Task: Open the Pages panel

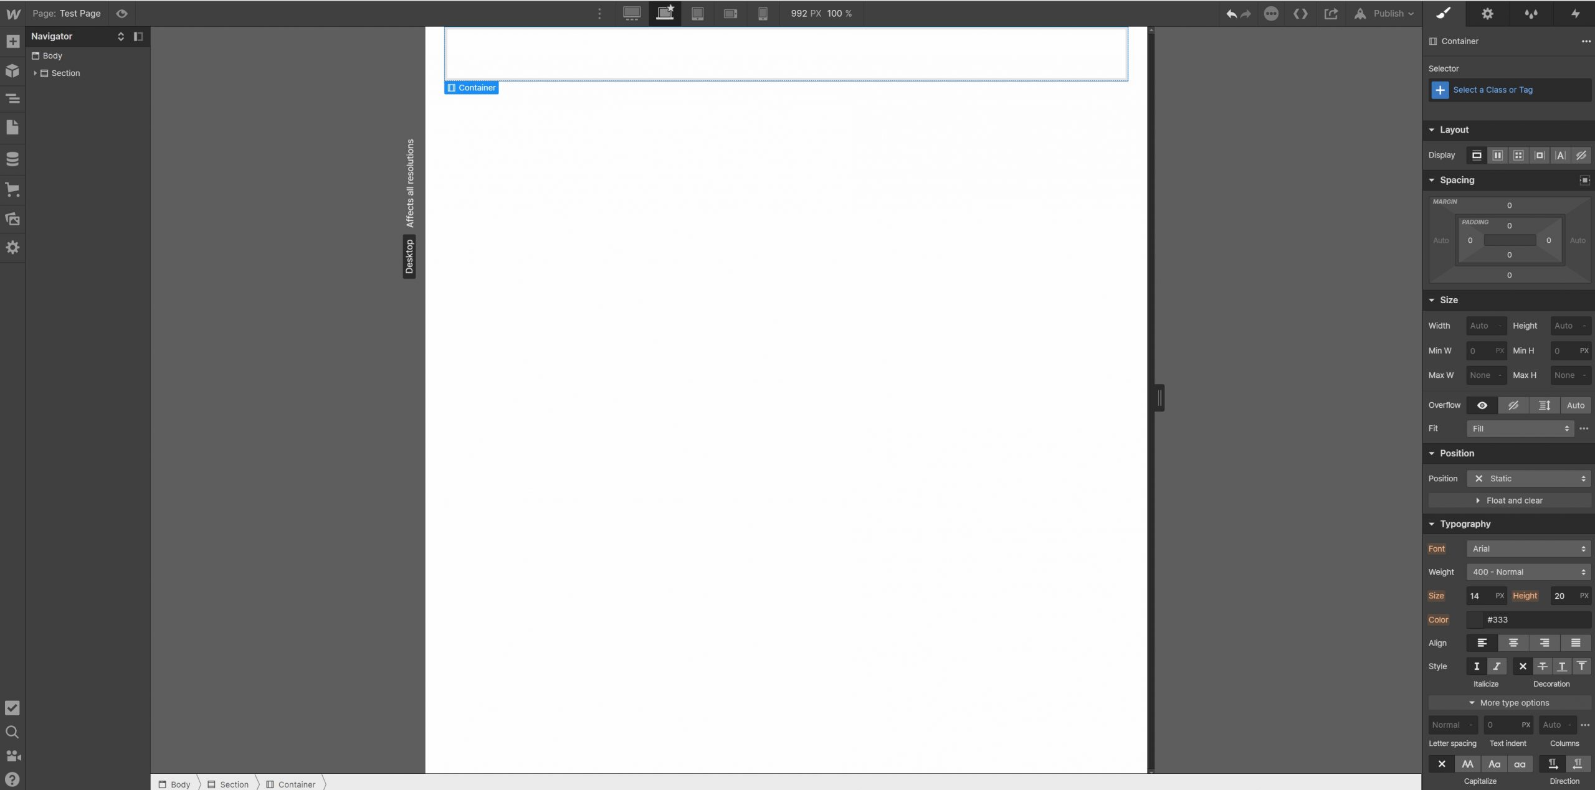Action: (x=12, y=128)
